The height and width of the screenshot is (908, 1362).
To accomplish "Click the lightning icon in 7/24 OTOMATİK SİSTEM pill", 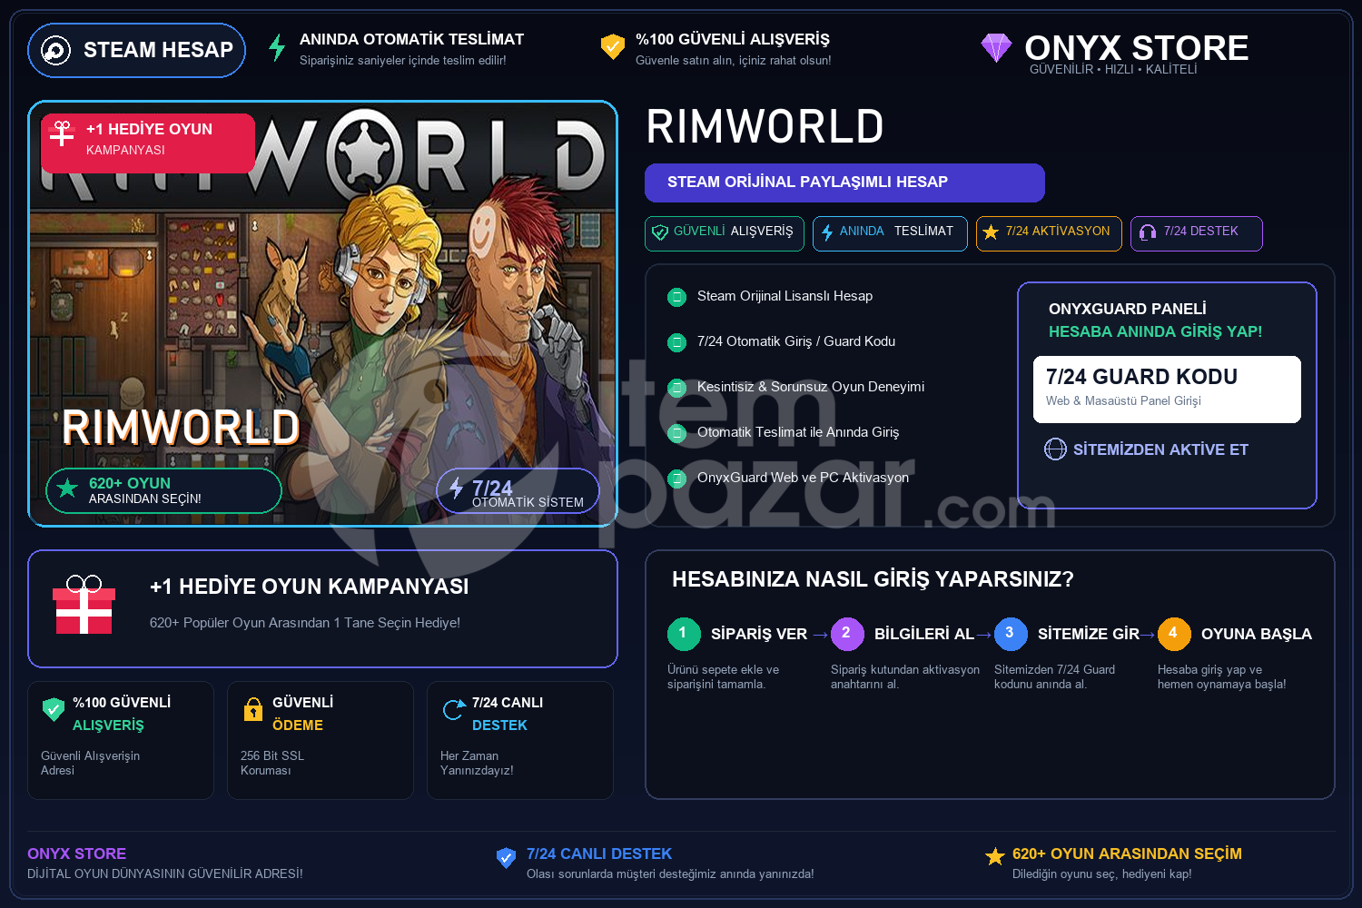I will point(456,489).
